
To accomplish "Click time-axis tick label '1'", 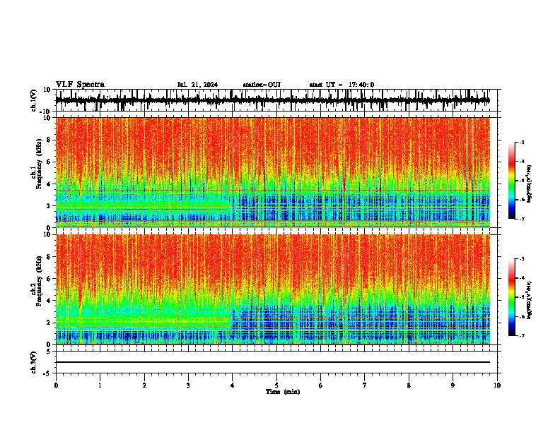I will point(100,385).
